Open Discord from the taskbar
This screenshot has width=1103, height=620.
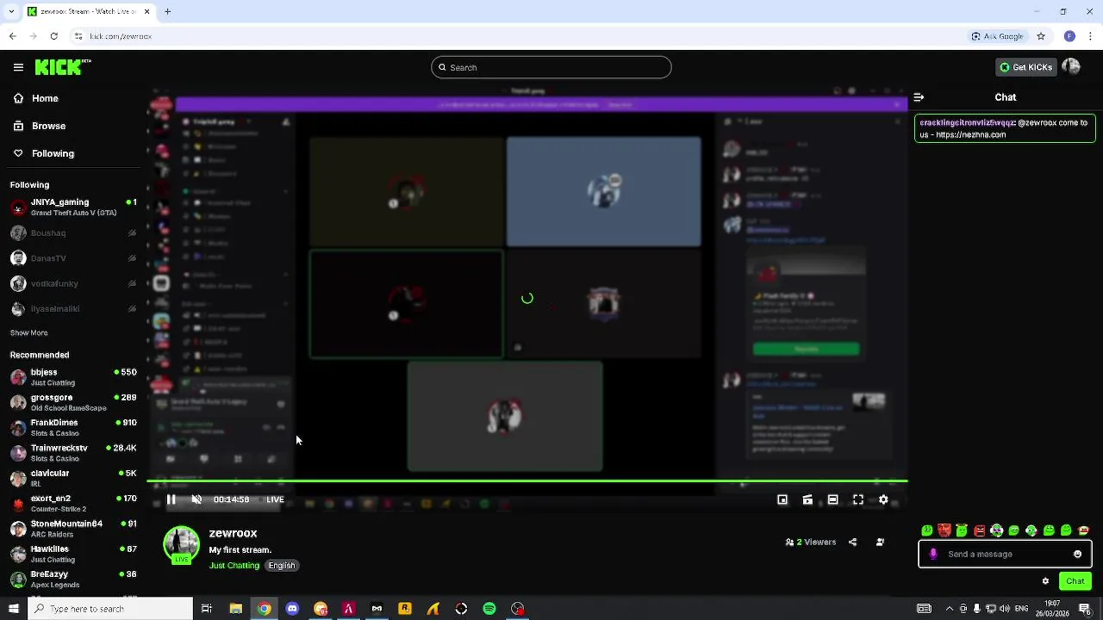292,609
